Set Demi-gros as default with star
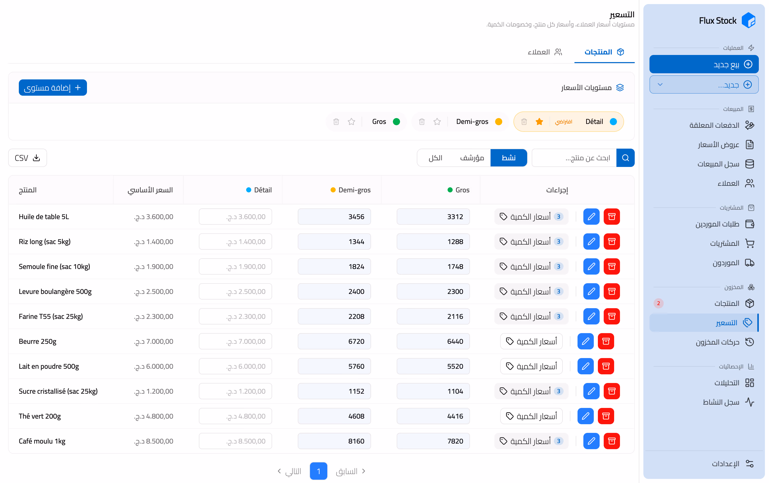769x483 pixels. 437,122
